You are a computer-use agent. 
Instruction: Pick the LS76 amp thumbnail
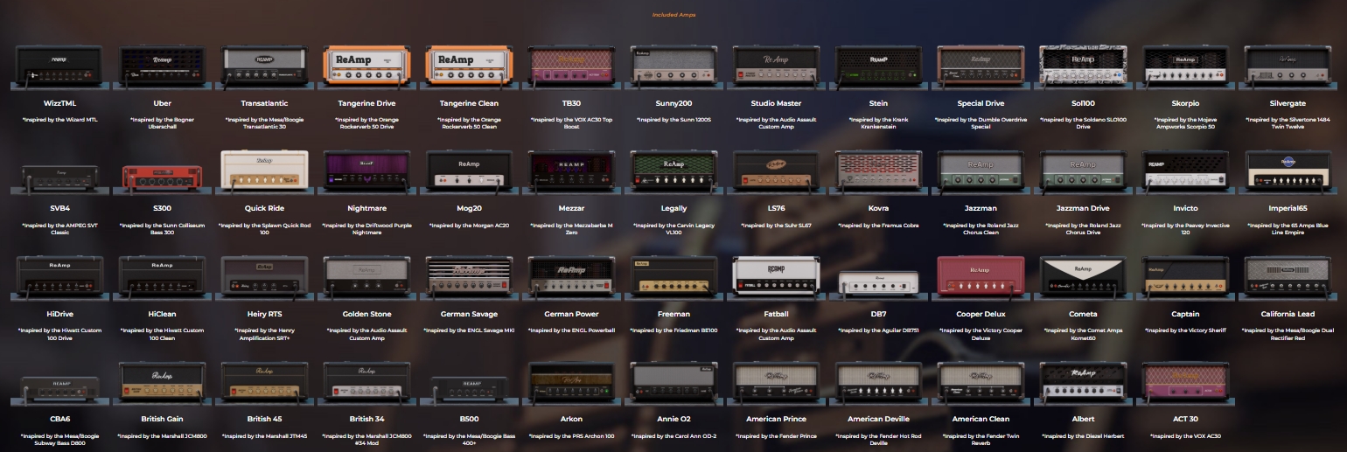point(776,170)
